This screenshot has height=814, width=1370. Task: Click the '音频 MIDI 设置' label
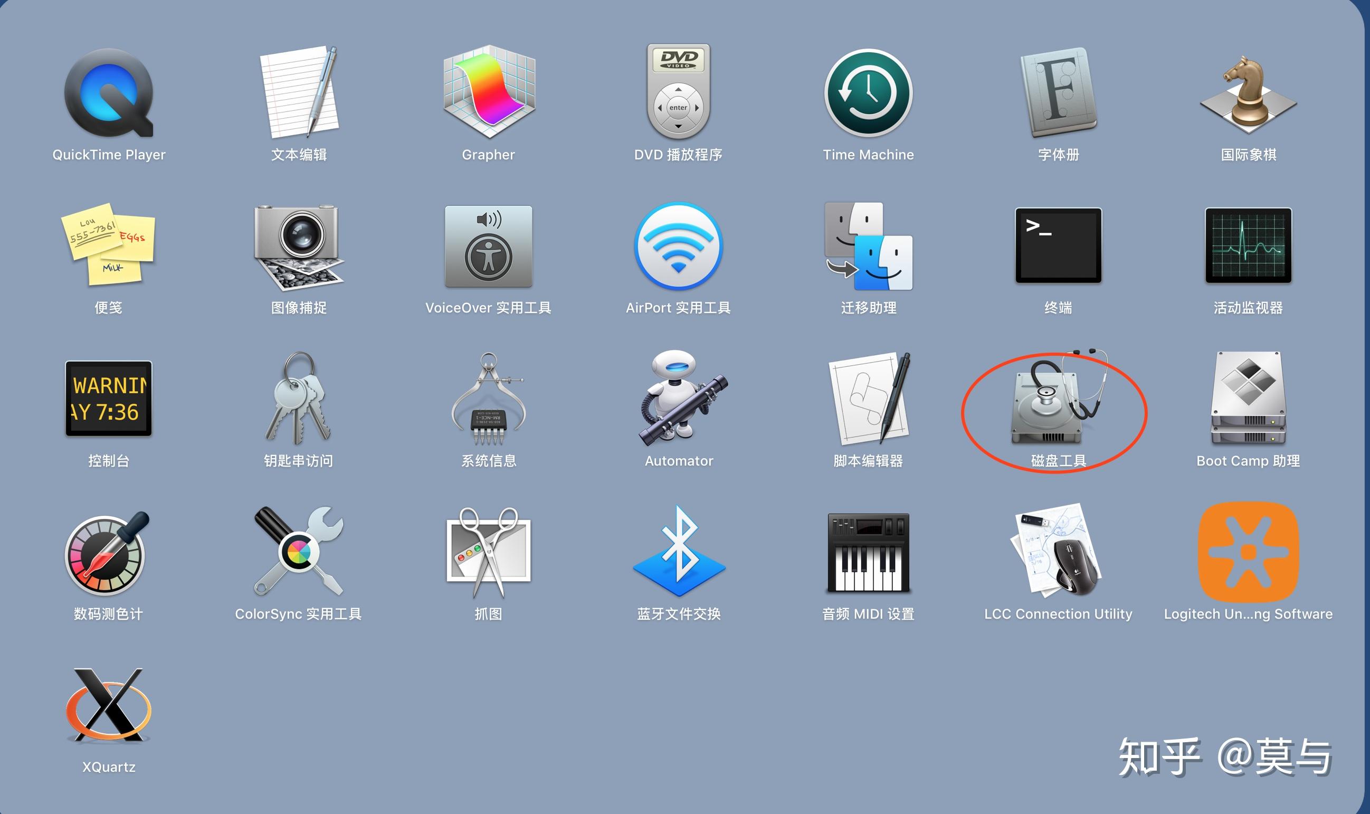pos(868,614)
